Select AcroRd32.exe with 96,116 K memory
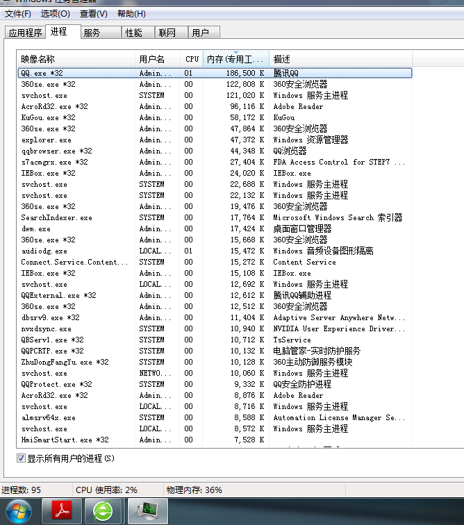The image size is (464, 525). [x=215, y=106]
